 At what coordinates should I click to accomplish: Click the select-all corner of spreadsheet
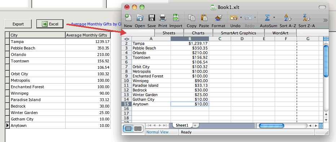[127, 39]
